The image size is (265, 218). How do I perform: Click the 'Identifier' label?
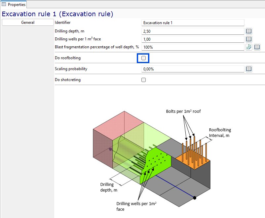tap(62, 22)
